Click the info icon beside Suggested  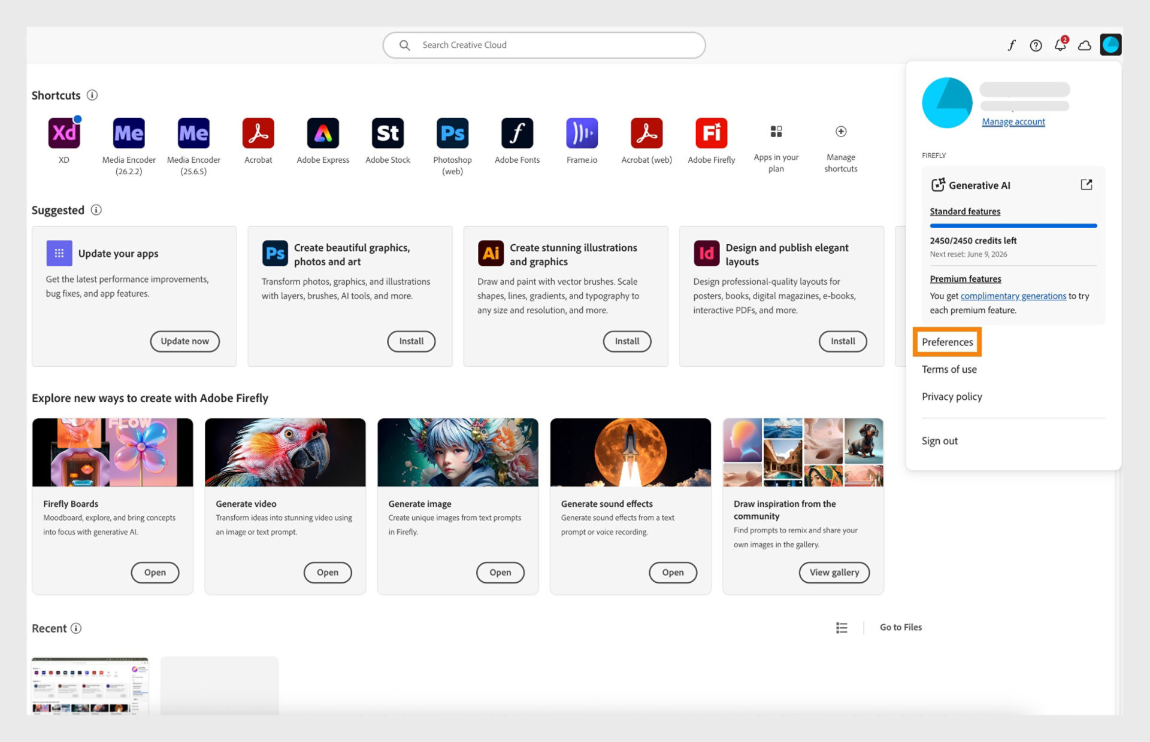96,210
